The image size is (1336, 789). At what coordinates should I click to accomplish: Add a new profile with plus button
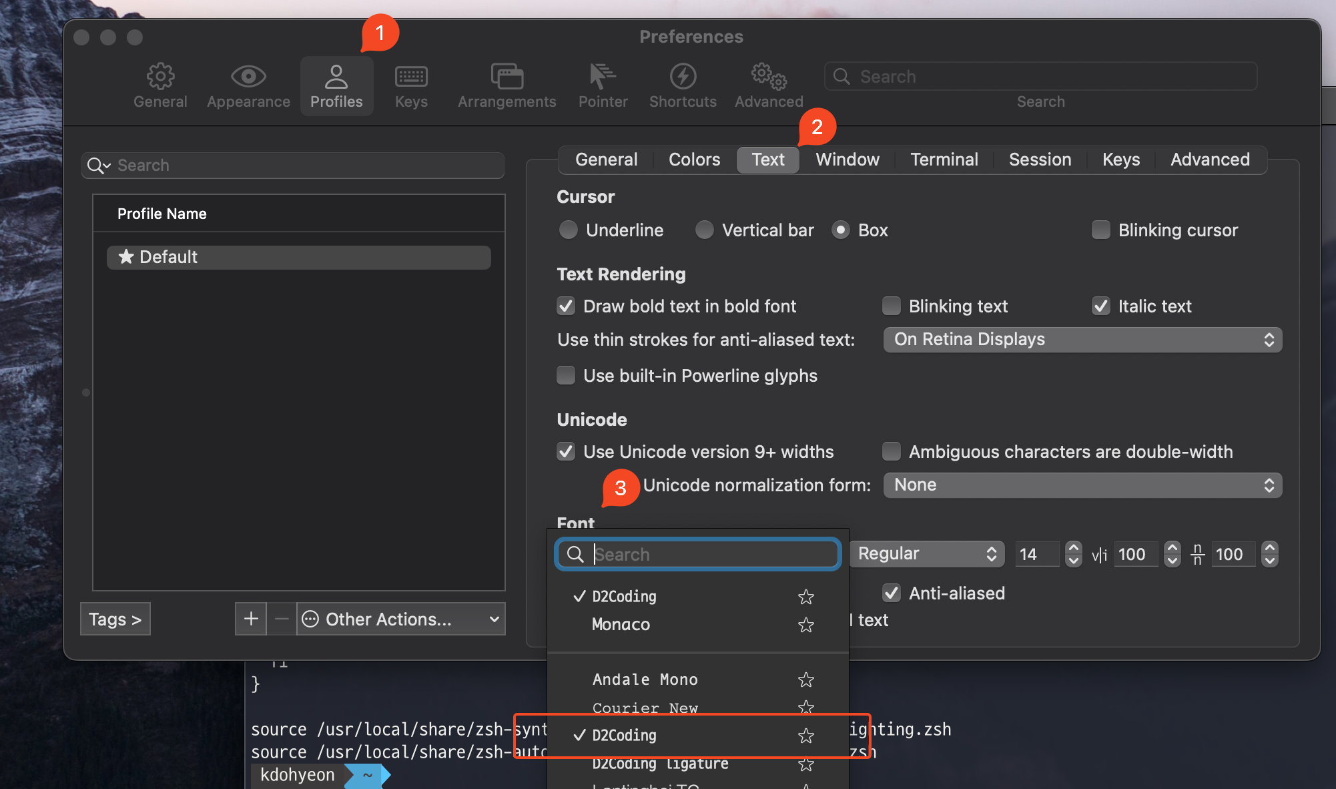(251, 619)
